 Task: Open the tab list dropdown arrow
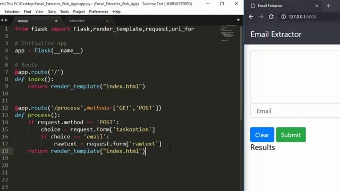point(238,20)
